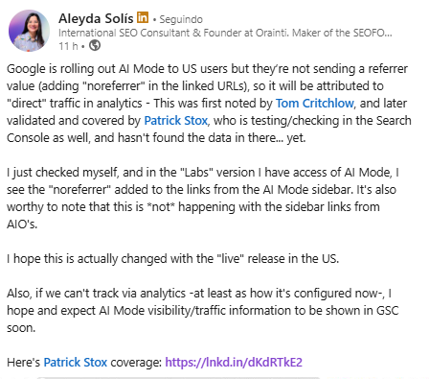429x379 pixels.
Task: Open Aleyda Solís's profile photo
Action: (x=30, y=31)
